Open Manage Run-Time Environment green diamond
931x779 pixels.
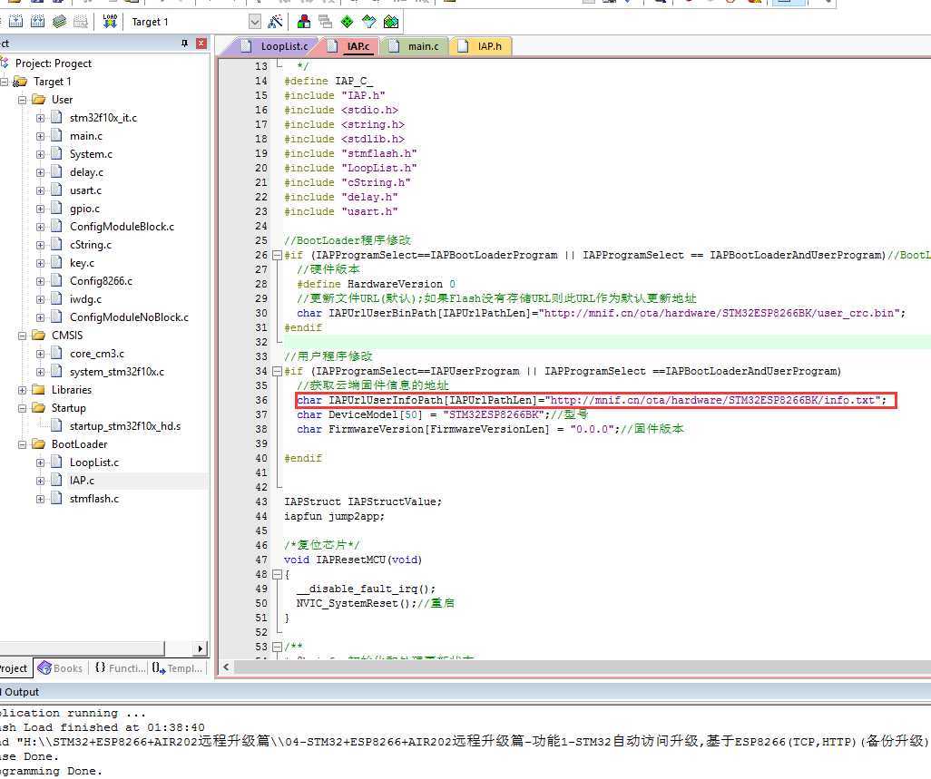point(348,22)
